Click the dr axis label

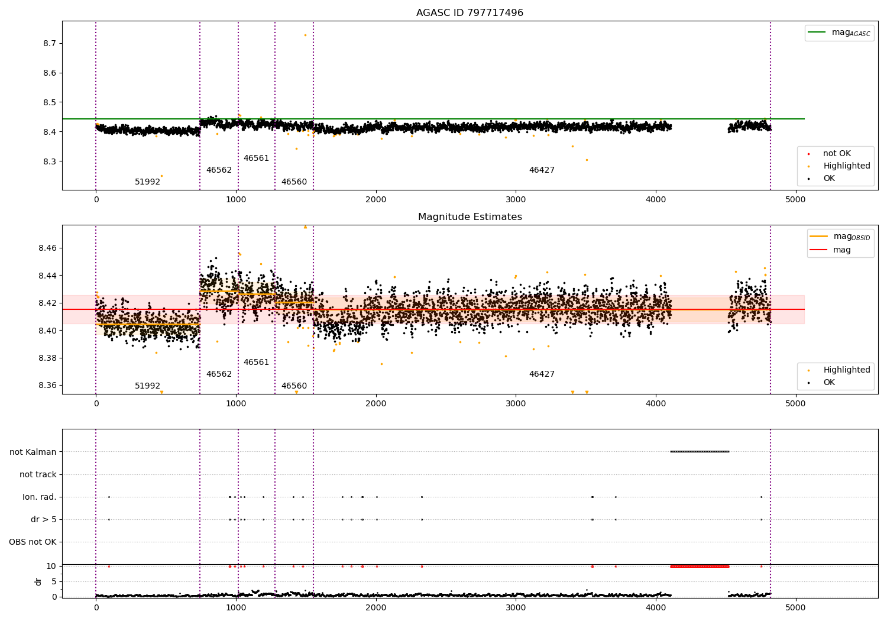point(38,581)
